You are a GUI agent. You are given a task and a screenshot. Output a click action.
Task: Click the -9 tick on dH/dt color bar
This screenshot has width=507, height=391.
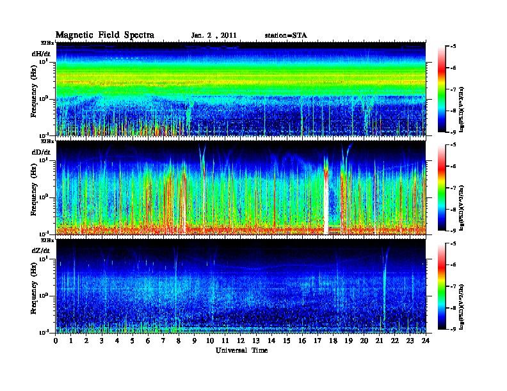point(453,132)
